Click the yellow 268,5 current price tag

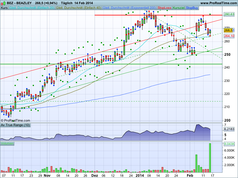228,30
